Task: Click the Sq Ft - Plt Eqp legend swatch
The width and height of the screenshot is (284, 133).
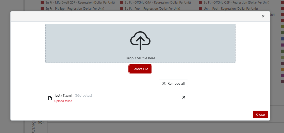Action: 42,9
